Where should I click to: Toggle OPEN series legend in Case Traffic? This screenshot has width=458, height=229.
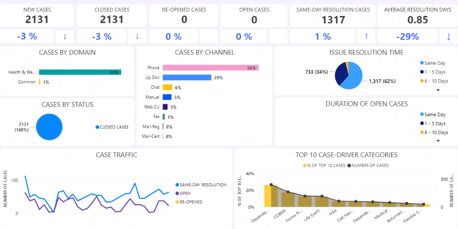[177, 193]
